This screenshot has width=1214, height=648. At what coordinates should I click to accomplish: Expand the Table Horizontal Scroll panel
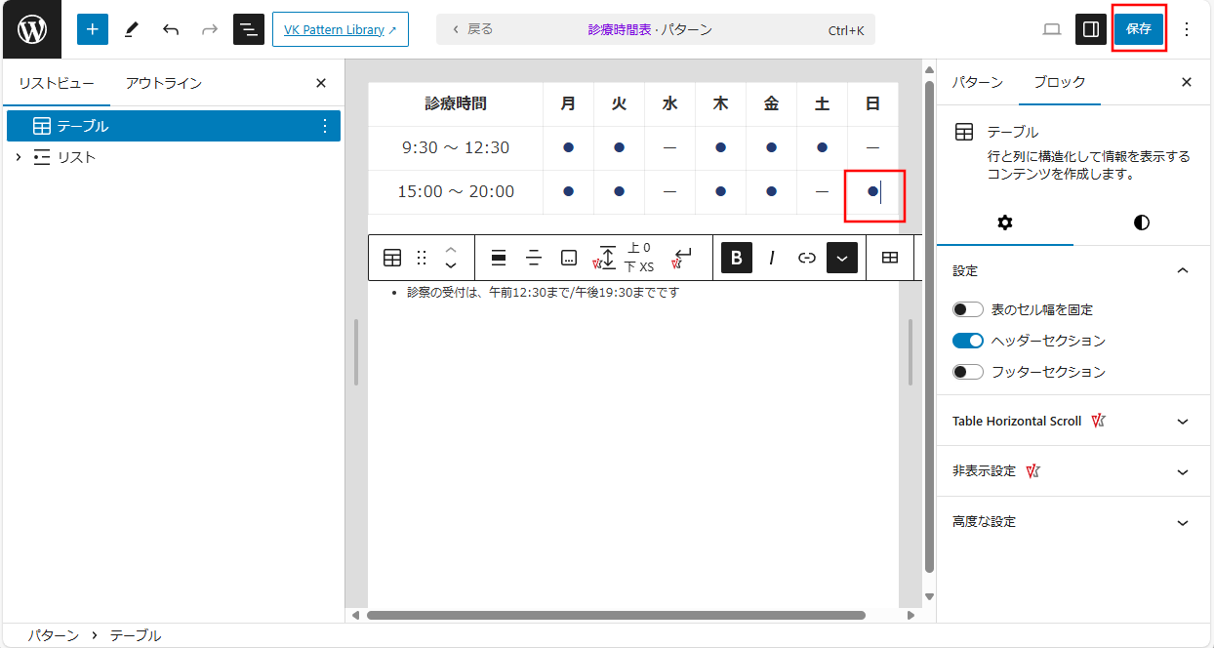pos(1183,422)
